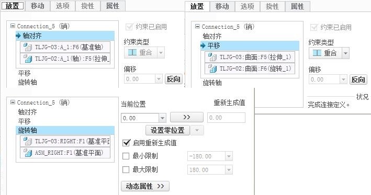Open the 属性 tab in right panel

click(297, 6)
